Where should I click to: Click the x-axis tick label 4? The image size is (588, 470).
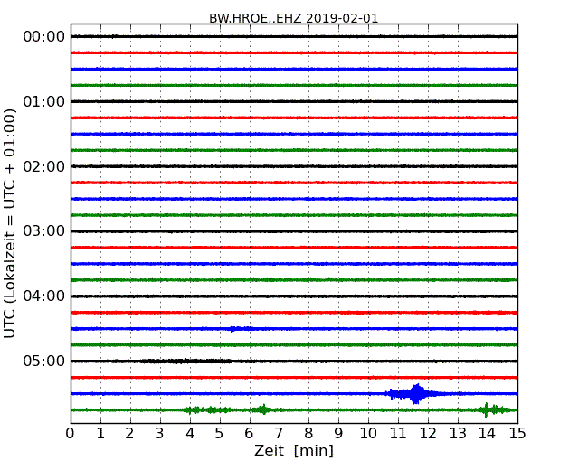click(x=190, y=434)
